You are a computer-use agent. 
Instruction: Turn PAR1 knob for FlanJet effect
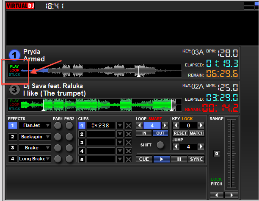pos(58,126)
